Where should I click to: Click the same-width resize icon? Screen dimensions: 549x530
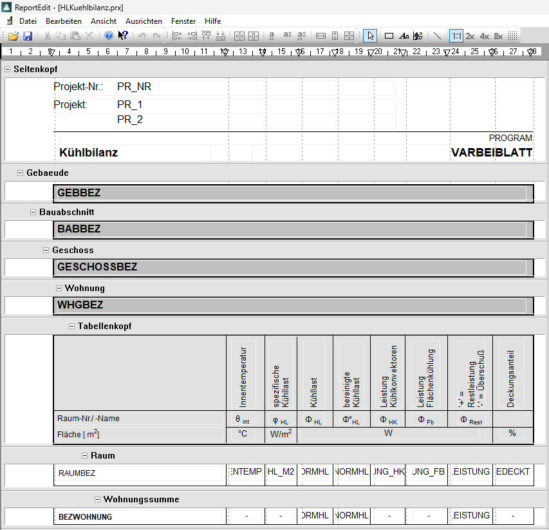click(321, 35)
